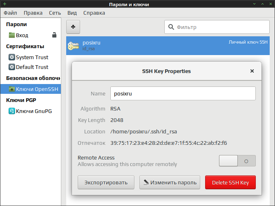Click the Ключи OpenSSH folder icon

point(12,89)
